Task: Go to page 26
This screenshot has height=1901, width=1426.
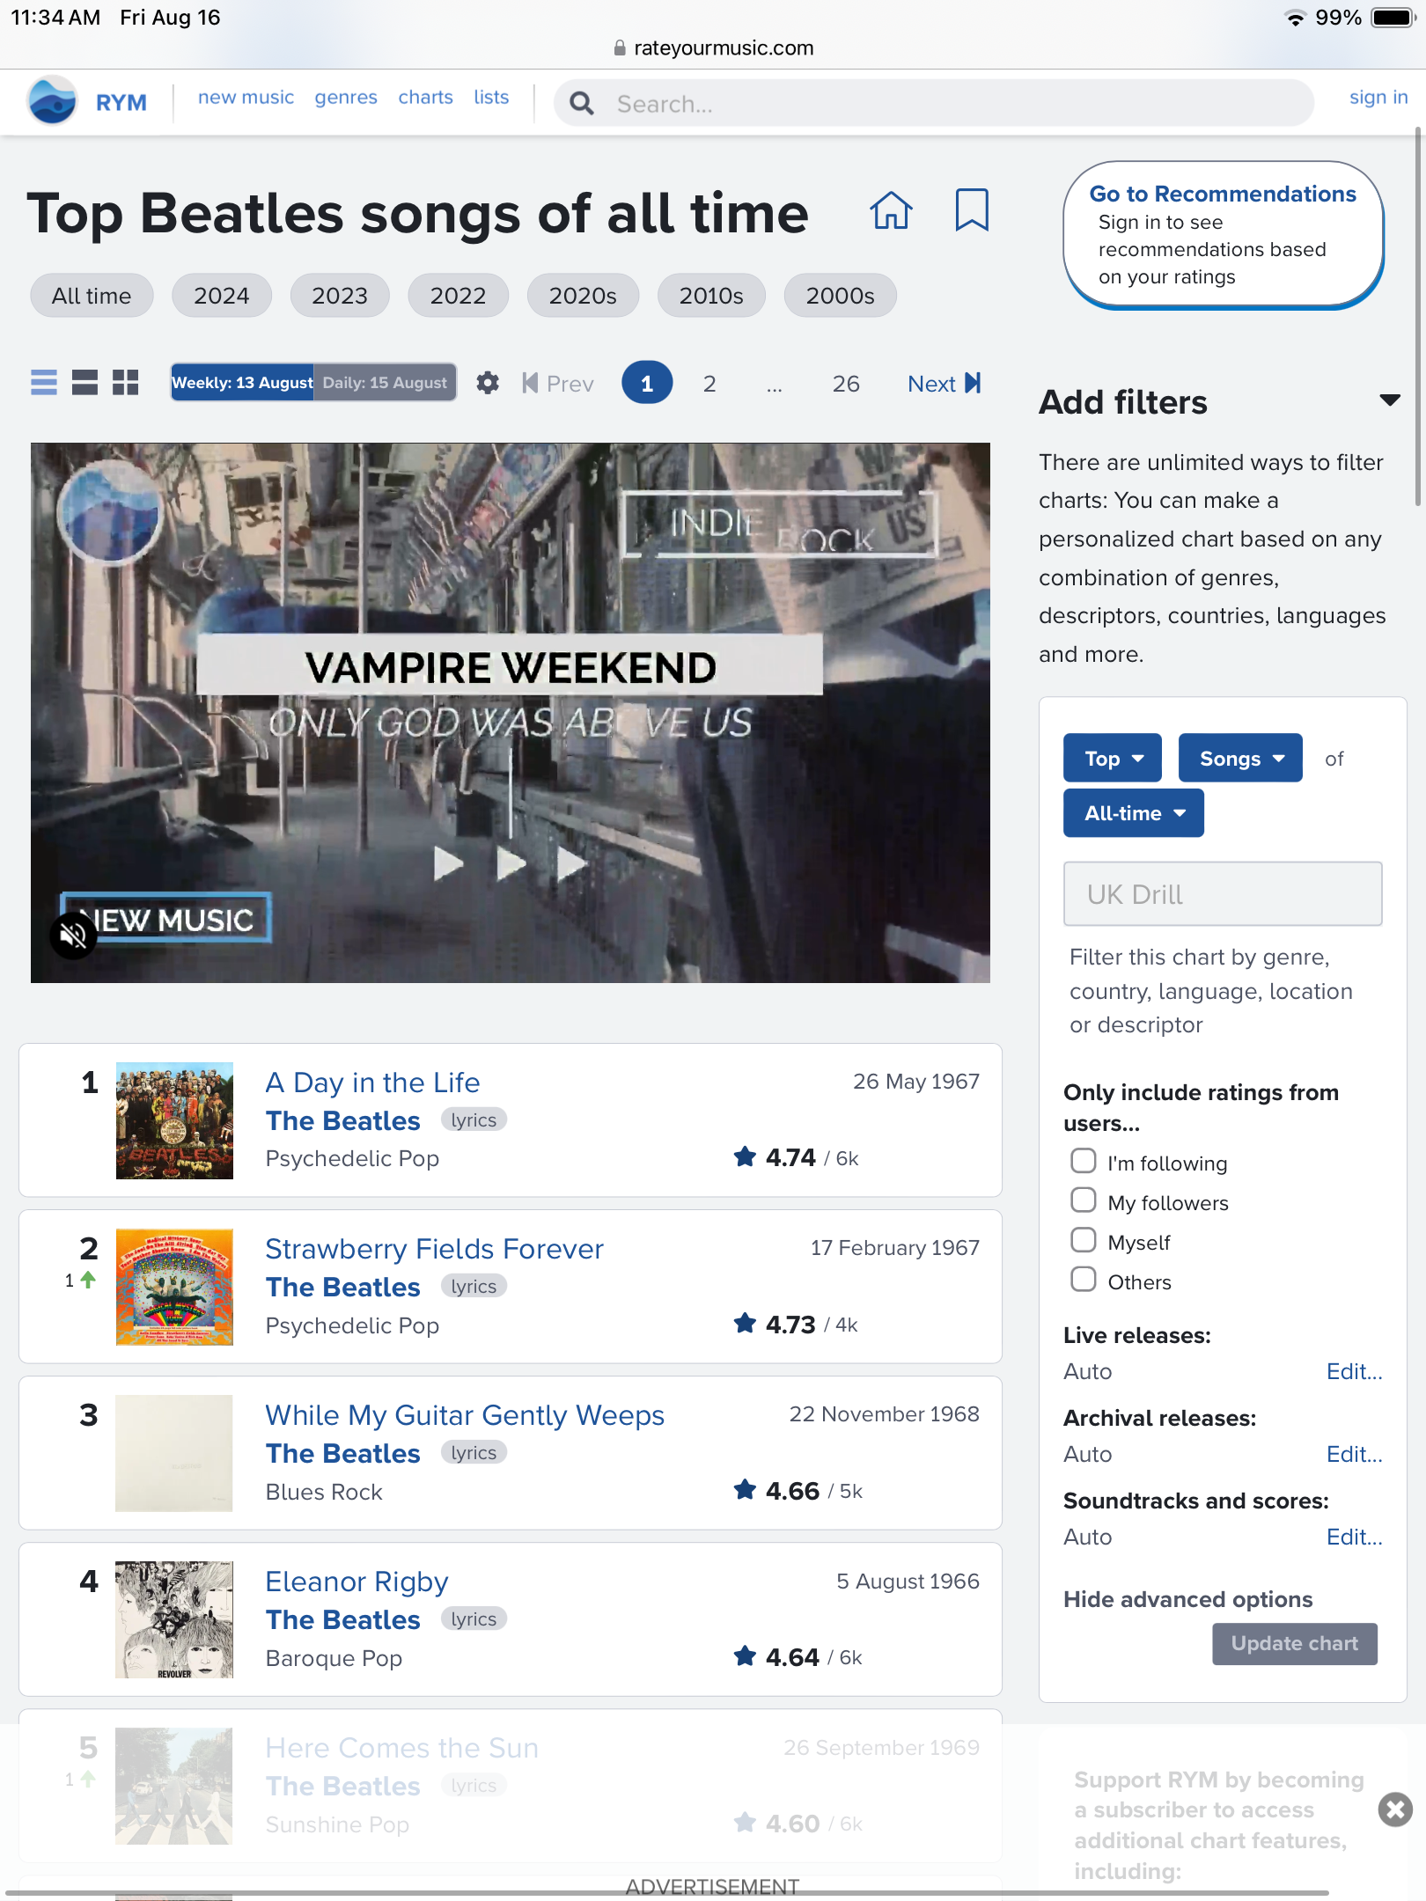Action: click(x=846, y=384)
